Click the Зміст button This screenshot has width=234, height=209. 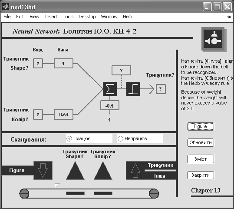click(201, 159)
